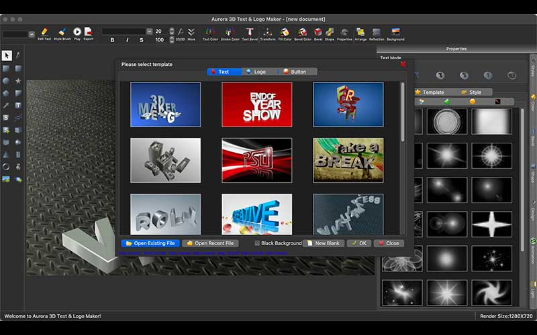Pick the 3D MAKER text template
The height and width of the screenshot is (335, 537).
[165, 105]
